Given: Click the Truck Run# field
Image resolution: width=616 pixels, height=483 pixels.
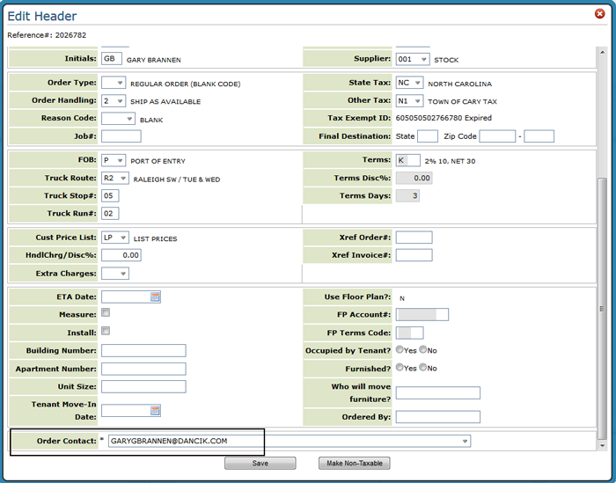Looking at the screenshot, I should coord(110,214).
